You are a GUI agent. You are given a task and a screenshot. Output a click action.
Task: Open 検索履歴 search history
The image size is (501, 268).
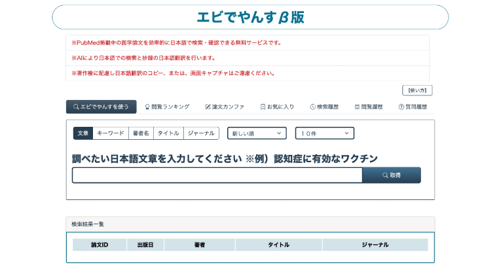point(324,107)
